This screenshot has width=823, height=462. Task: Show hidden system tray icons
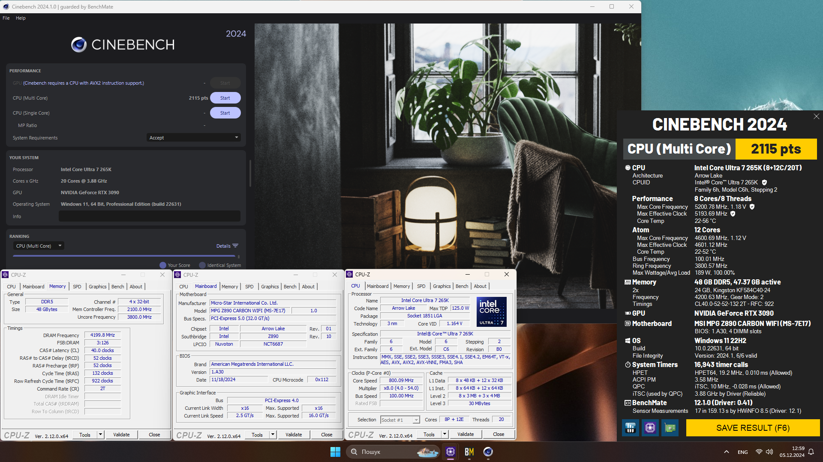(x=726, y=452)
